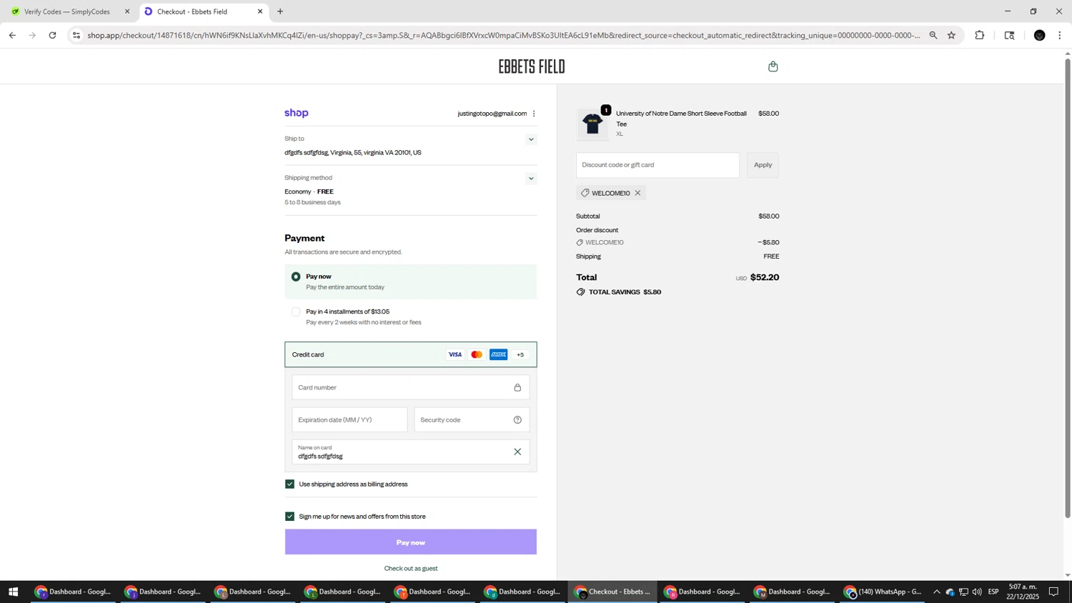Click the American Express icon
Image resolution: width=1072 pixels, height=603 pixels.
(499, 355)
